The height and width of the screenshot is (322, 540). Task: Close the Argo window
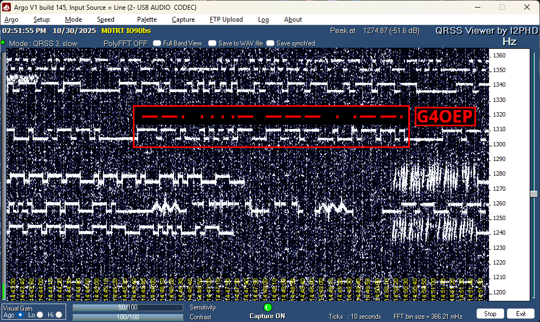tap(527, 7)
